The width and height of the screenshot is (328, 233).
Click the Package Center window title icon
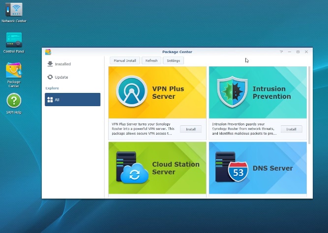[x=48, y=52]
